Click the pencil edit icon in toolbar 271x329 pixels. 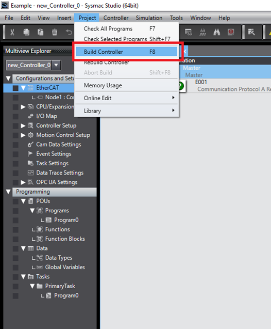pyautogui.click(x=251, y=32)
